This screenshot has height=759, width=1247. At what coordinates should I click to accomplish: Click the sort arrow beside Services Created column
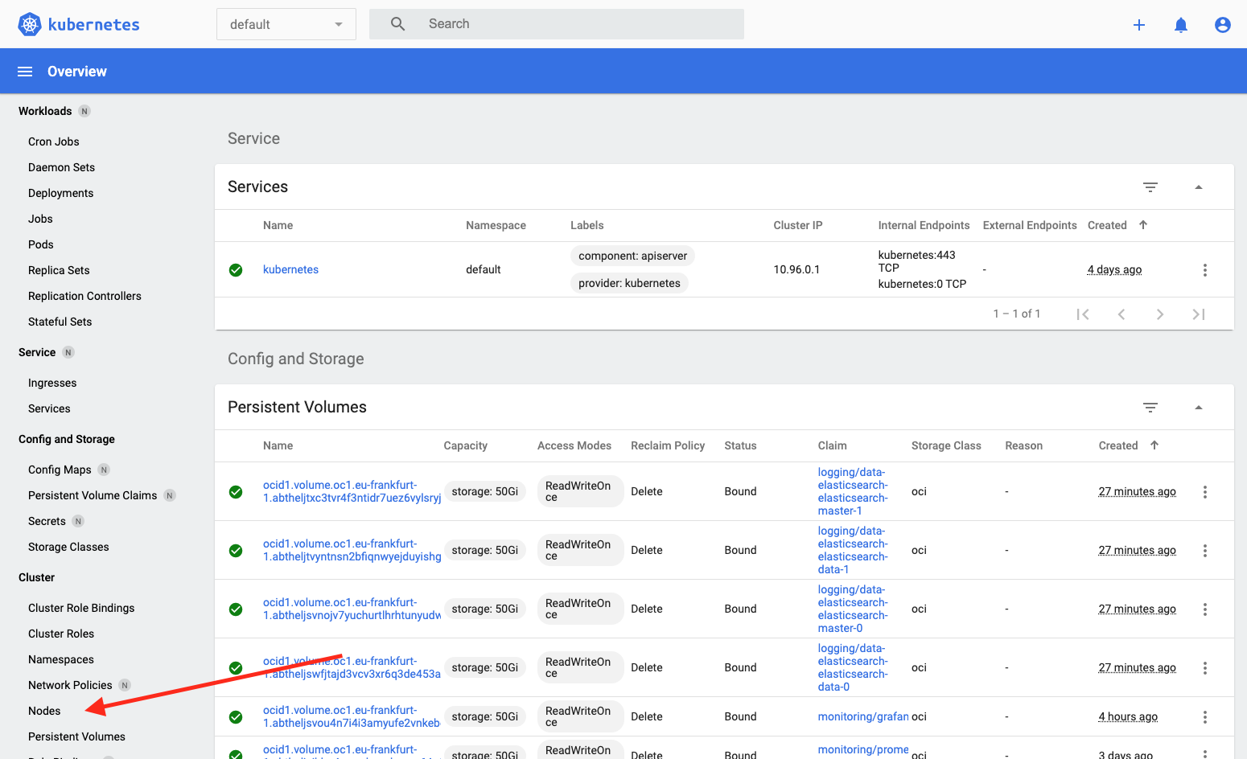coord(1143,225)
